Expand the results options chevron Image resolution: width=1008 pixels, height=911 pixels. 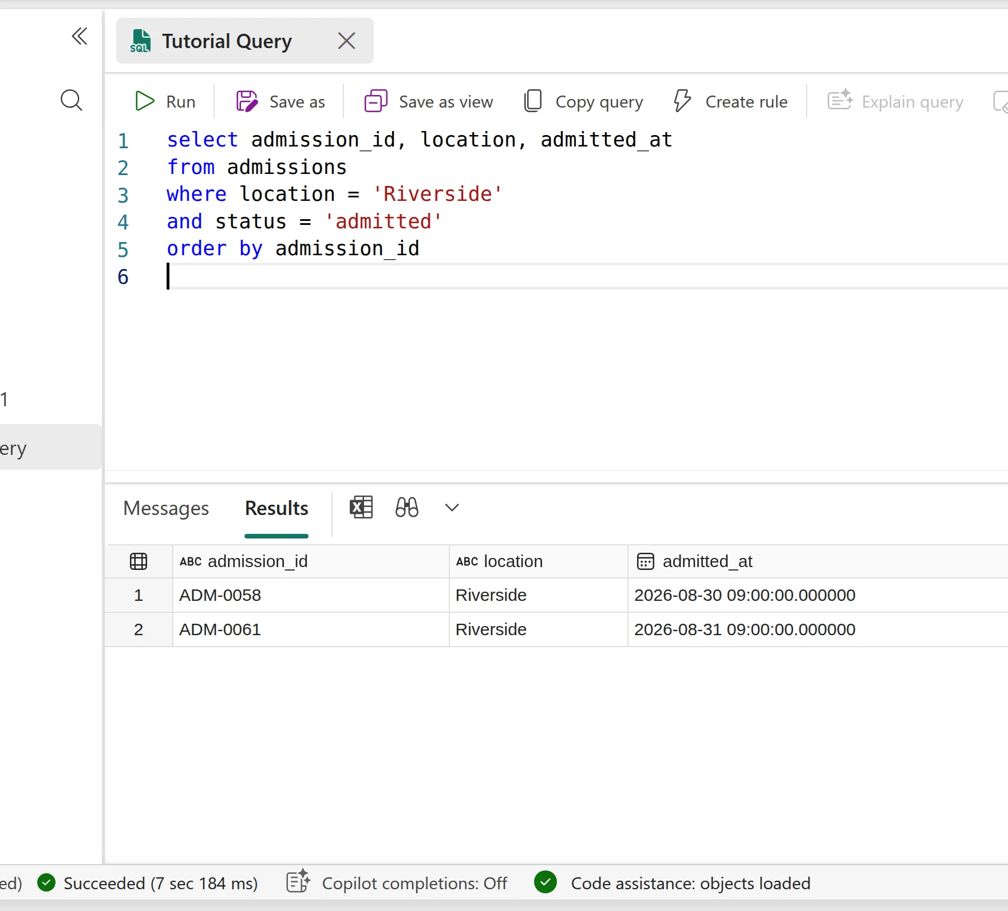coord(452,508)
